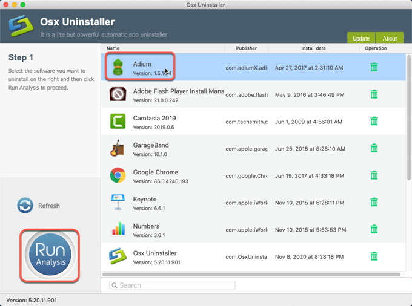Click 'com.techsmith.c' publisher cell
412x306 pixels.
point(247,122)
